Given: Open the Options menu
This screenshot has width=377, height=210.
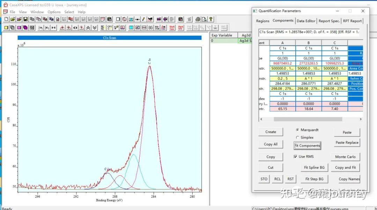Looking at the screenshot, I should [x=54, y=12].
